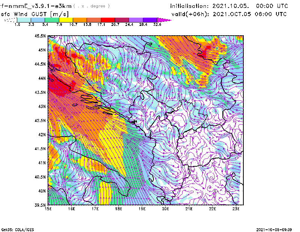
Task: Click the 'initialisation: 2021.10.05. 00:00 UTC' text
Action: coord(229,6)
